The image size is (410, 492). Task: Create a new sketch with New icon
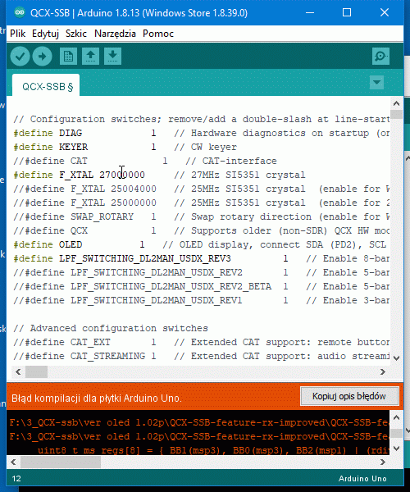click(x=68, y=57)
